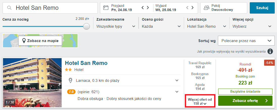Open the Sortuj wg dropdown
The image size is (277, 110).
pyautogui.click(x=246, y=41)
